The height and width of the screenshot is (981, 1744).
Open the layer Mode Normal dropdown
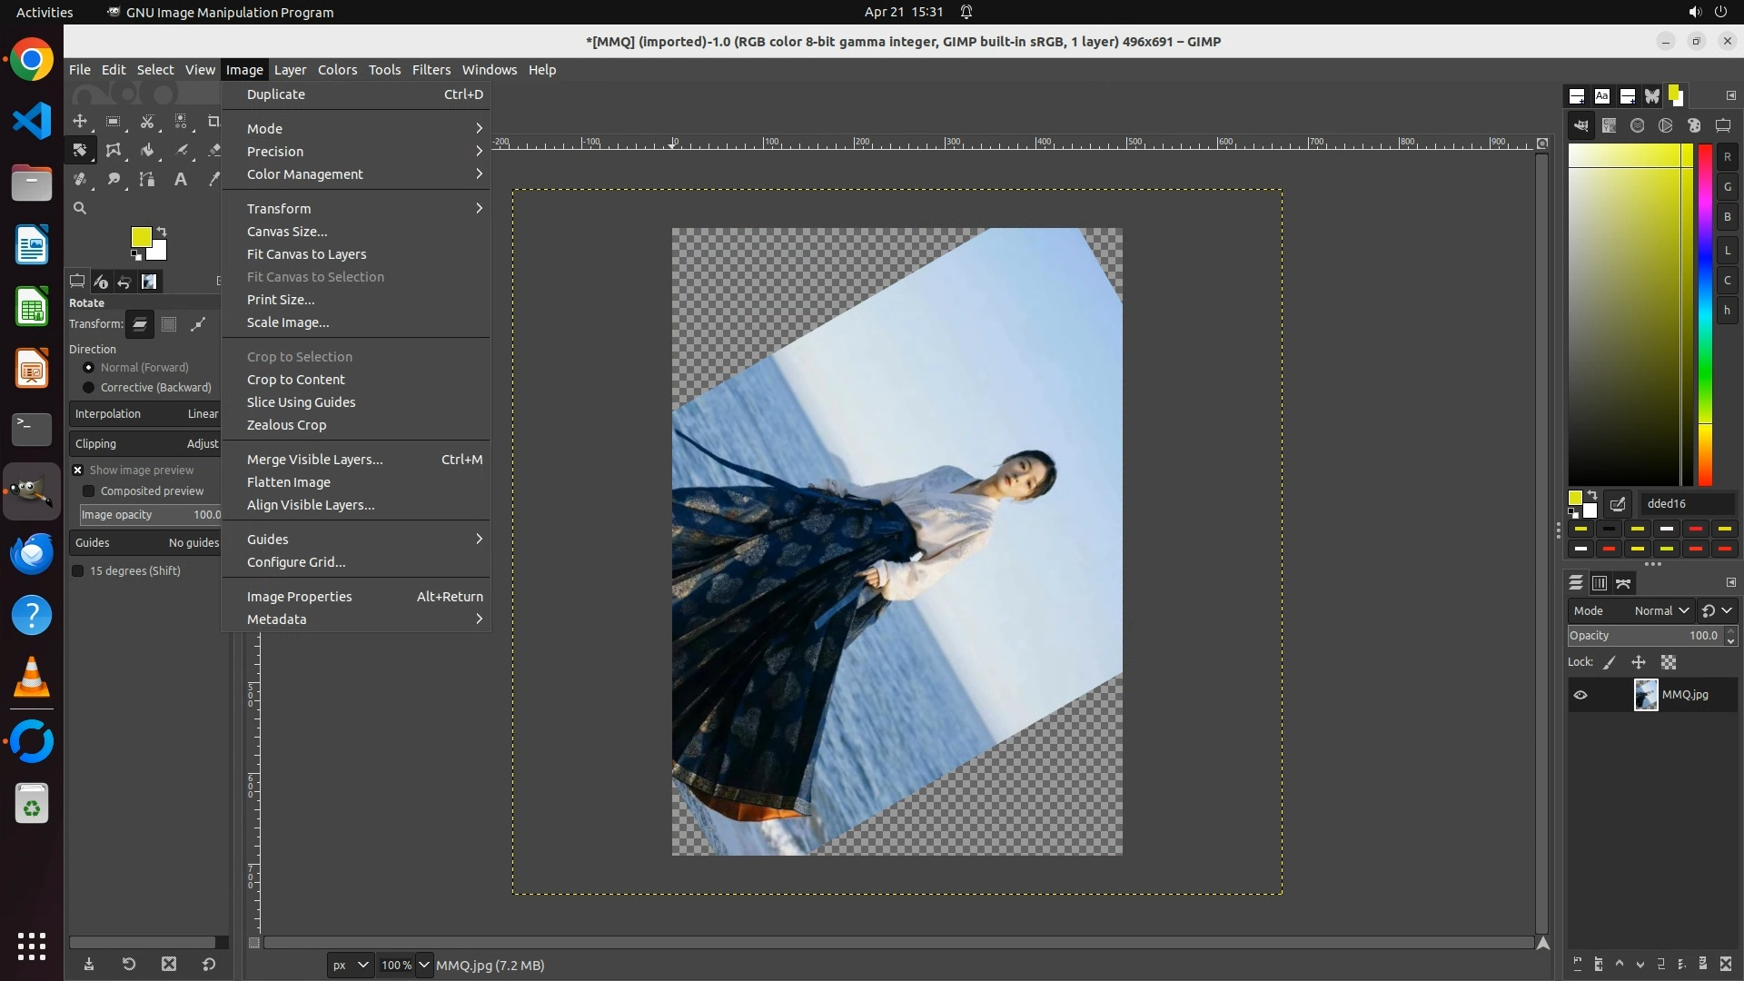tap(1660, 611)
